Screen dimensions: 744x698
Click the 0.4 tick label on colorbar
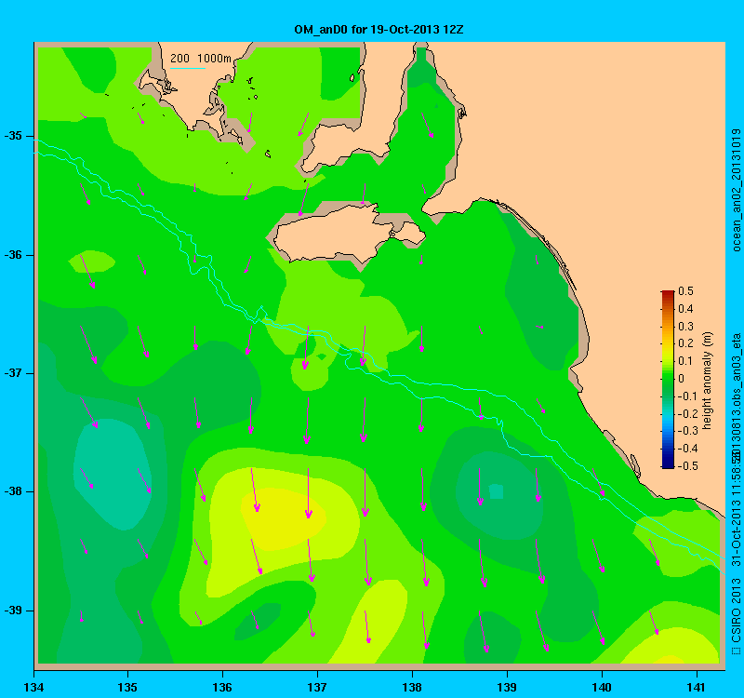[685, 309]
